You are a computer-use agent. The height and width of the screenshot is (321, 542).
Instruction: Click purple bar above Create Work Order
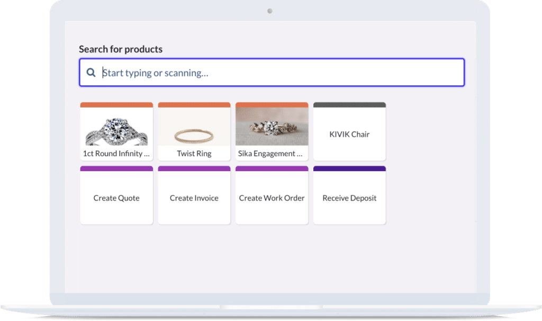pyautogui.click(x=272, y=168)
